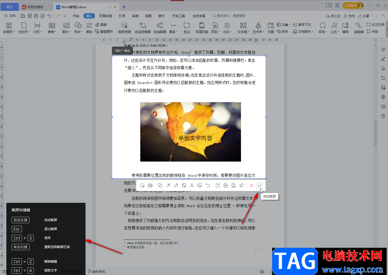Open header and footer (页眉页脚)
The height and width of the screenshot is (275, 388).
[202, 28]
